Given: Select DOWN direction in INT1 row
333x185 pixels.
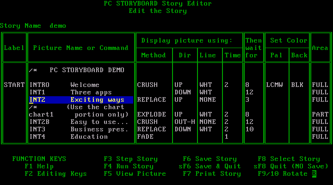Looking at the screenshot, I should 183,92.
